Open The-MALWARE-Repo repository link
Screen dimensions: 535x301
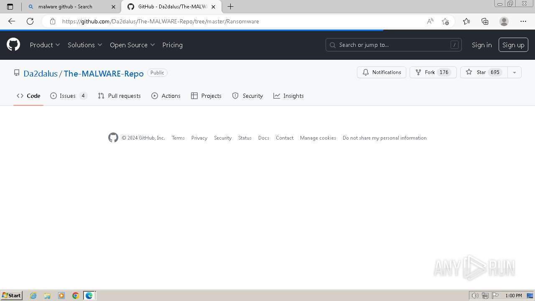104,73
